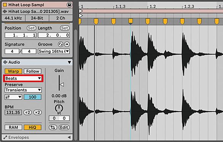Click the Audio section waveform icon
The height and width of the screenshot is (142, 223).
click(x=5, y=62)
